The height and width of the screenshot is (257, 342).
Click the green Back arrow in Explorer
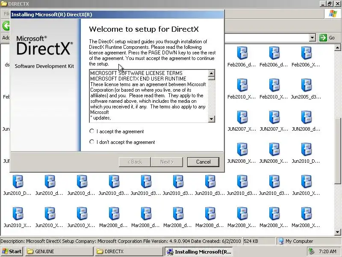pyautogui.click(x=6, y=26)
